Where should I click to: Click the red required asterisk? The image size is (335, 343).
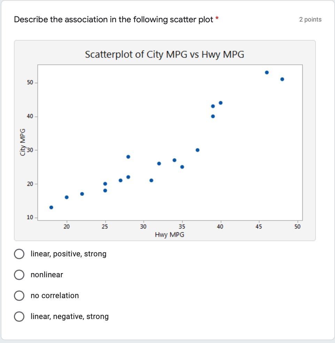pyautogui.click(x=217, y=19)
